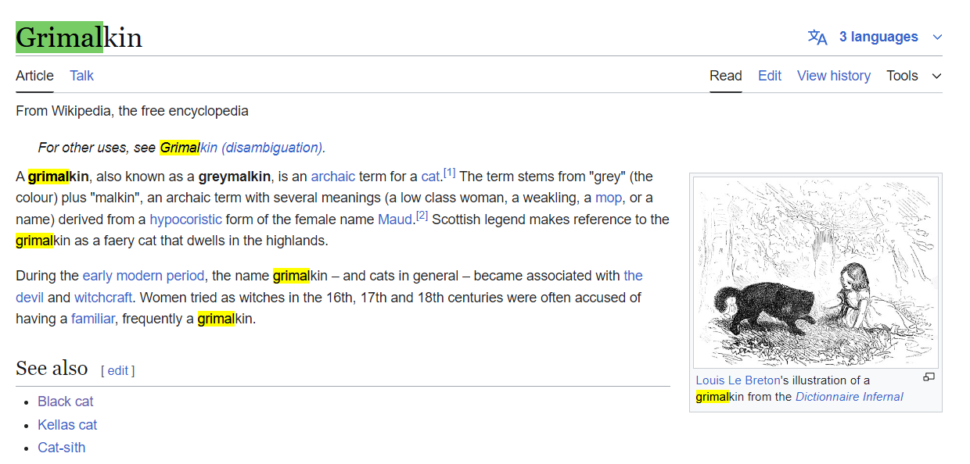
Task: Open the witchcraft link
Action: pyautogui.click(x=103, y=298)
